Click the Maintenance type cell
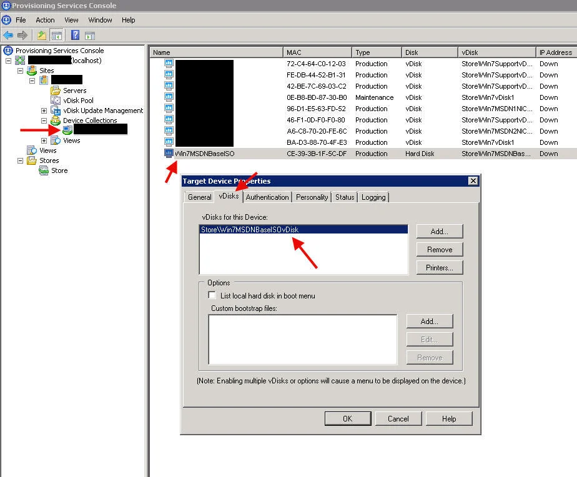This screenshot has height=477, width=577. 374,97
